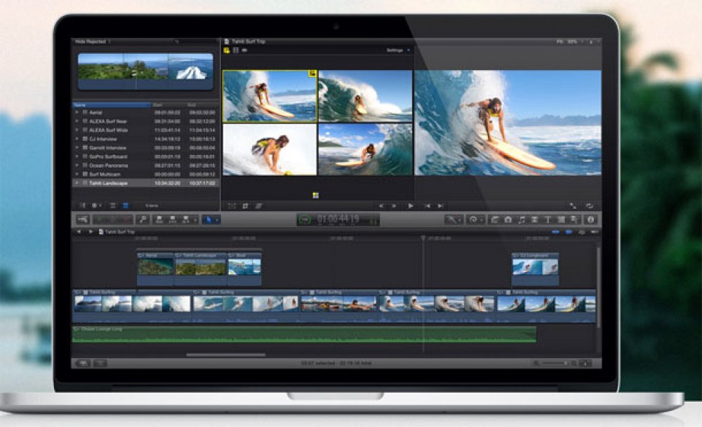Open the Import Media camera icon
Screen dimensions: 702x427
[x=83, y=219]
